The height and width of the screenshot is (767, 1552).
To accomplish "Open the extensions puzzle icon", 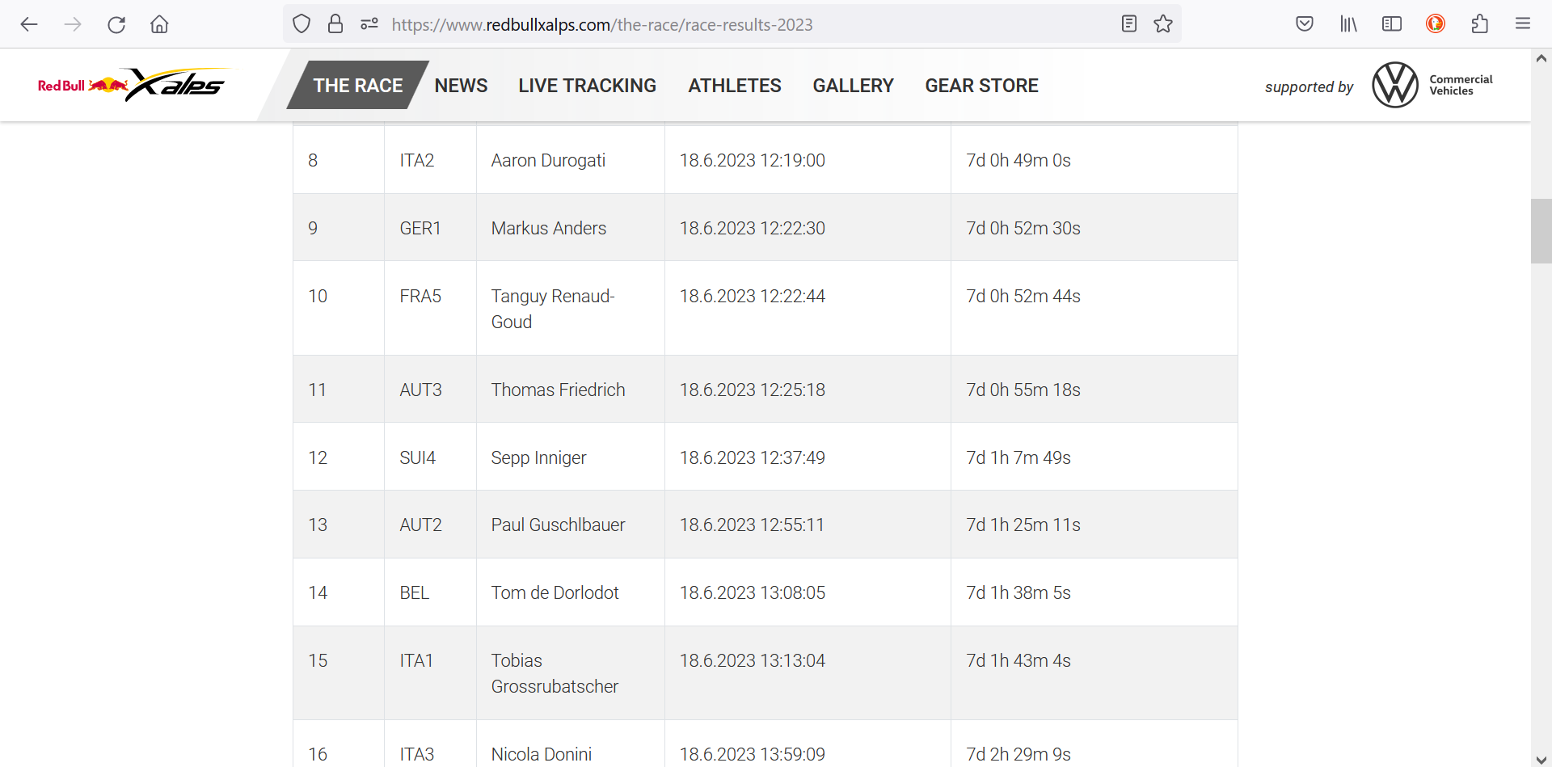I will tap(1479, 24).
